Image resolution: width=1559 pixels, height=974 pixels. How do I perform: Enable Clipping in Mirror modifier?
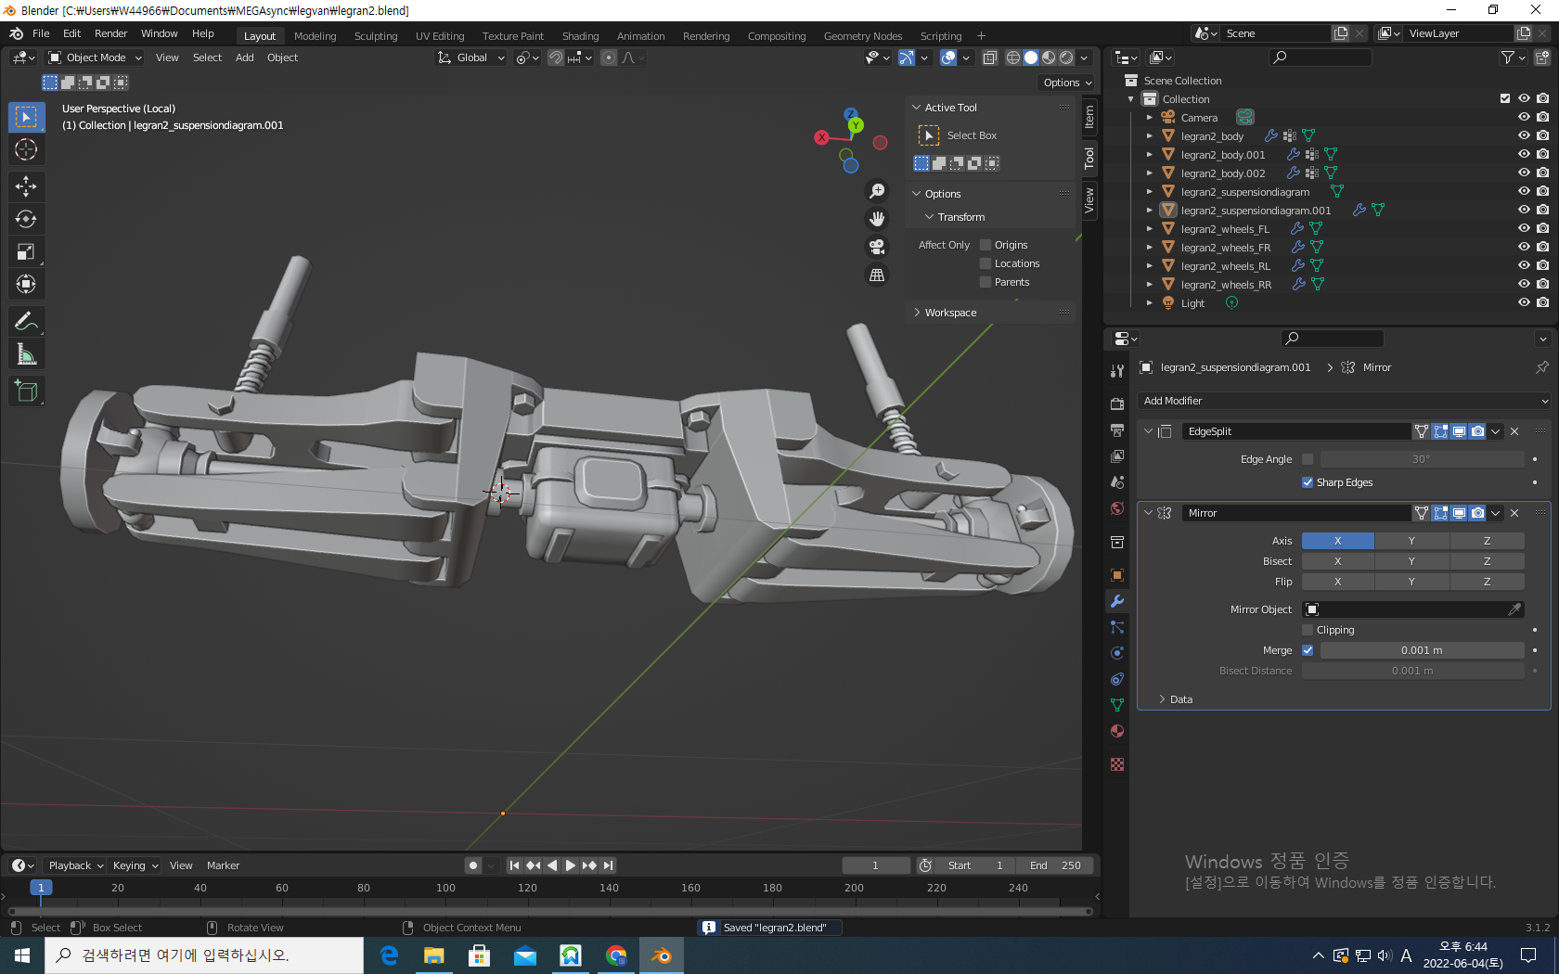click(x=1308, y=630)
